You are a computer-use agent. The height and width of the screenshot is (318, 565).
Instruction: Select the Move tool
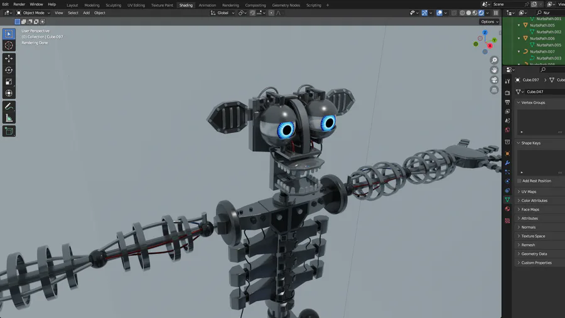(x=9, y=58)
